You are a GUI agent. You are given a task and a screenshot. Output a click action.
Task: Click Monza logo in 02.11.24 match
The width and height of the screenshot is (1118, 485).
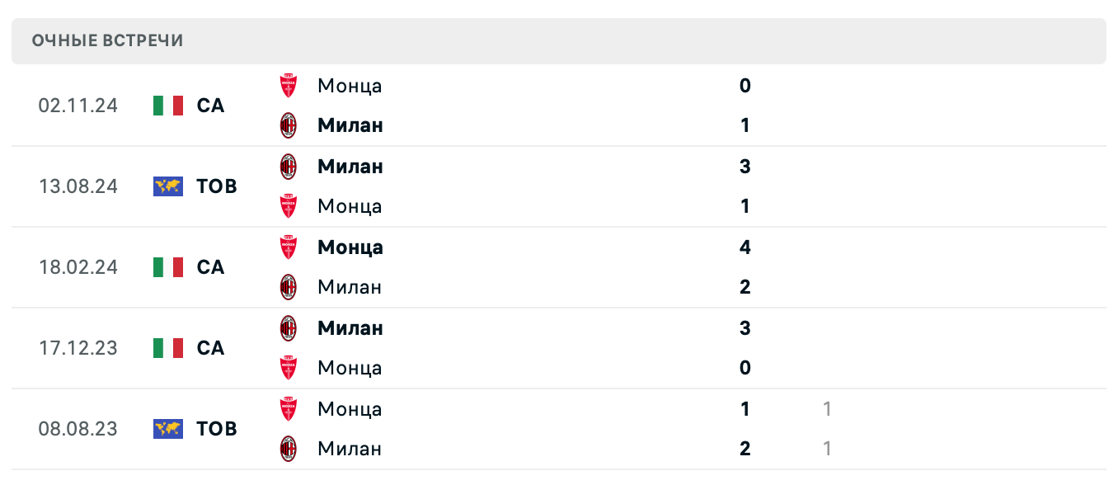click(288, 86)
